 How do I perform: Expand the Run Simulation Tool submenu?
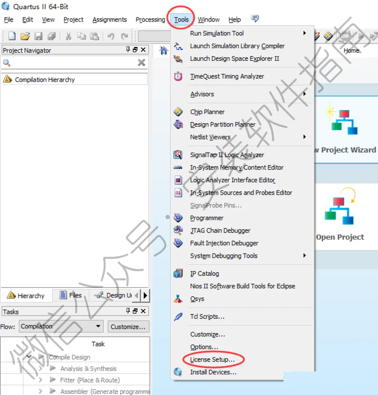click(304, 33)
